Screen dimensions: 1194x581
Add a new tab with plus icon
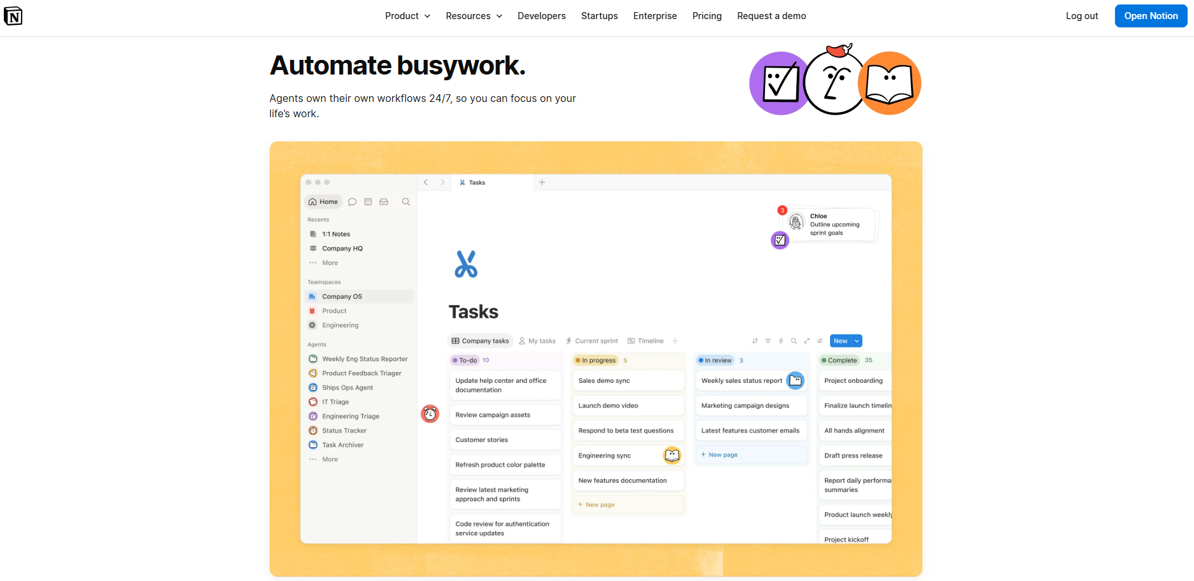(542, 183)
